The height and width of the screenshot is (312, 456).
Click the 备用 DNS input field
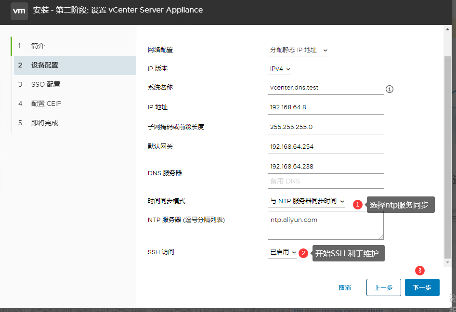click(326, 181)
